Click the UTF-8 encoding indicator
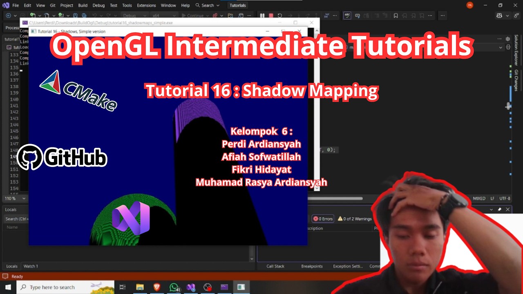This screenshot has height=294, width=523. coord(505,198)
